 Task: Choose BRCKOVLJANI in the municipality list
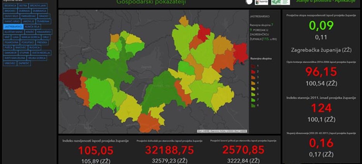coord(38,5)
